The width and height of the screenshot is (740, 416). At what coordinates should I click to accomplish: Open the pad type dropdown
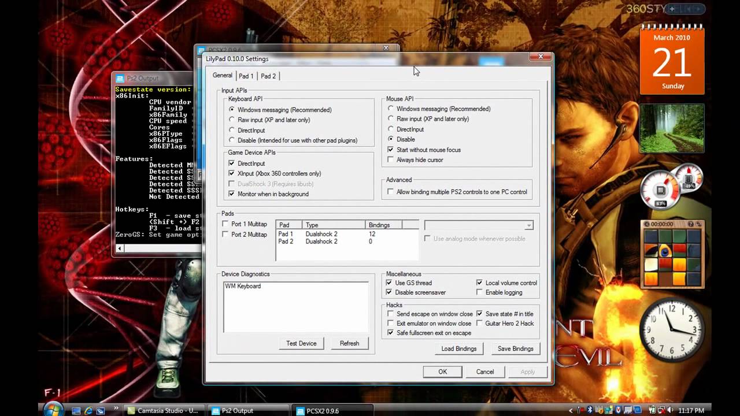tap(479, 225)
